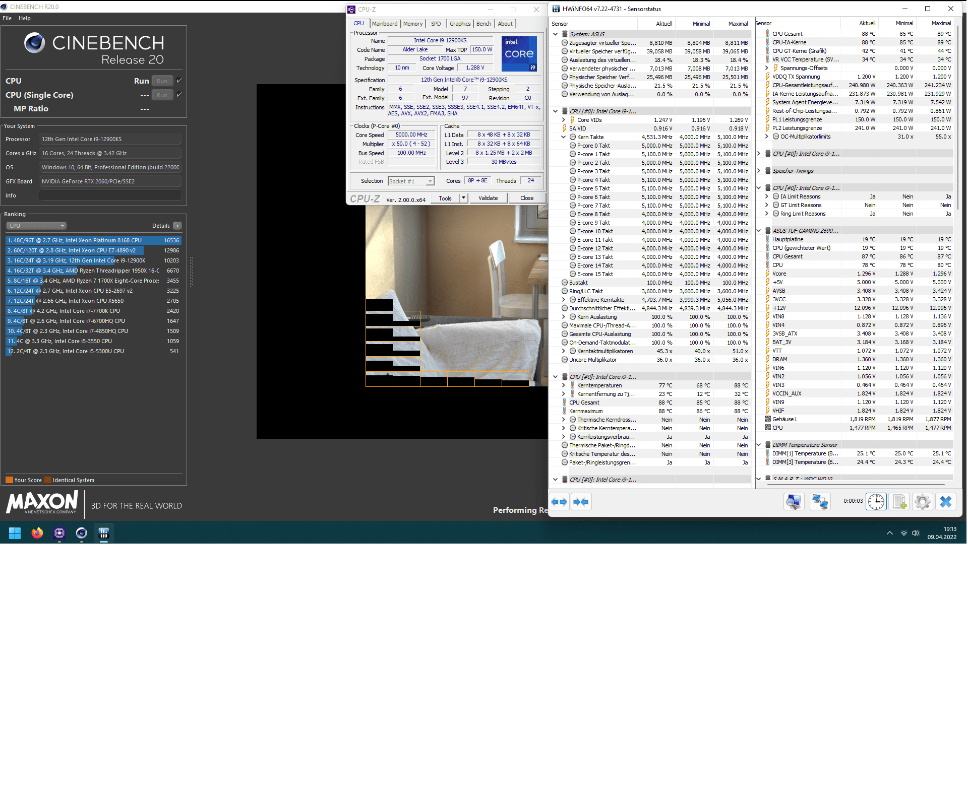
Task: Click the clock reset timer icon
Action: click(x=876, y=502)
